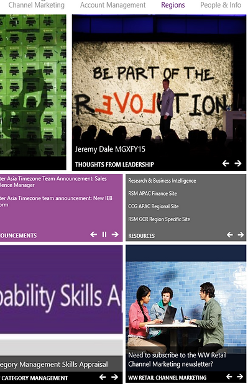Image resolution: width=248 pixels, height=384 pixels.
Task: Open Research & Business Intelligence link
Action: tap(162, 181)
